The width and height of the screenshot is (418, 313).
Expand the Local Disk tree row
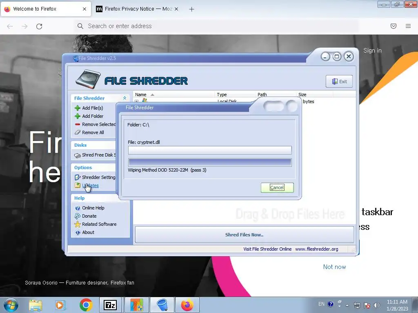(x=136, y=101)
